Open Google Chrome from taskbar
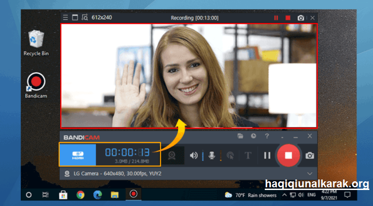 pos(80,195)
